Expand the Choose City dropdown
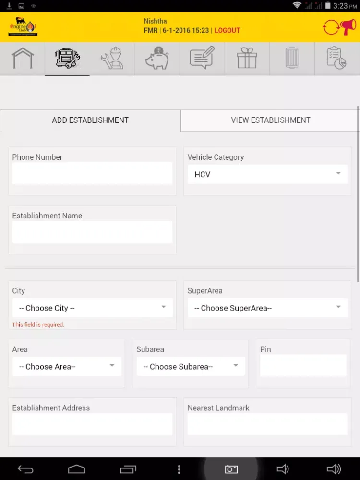This screenshot has width=360, height=480. point(92,308)
